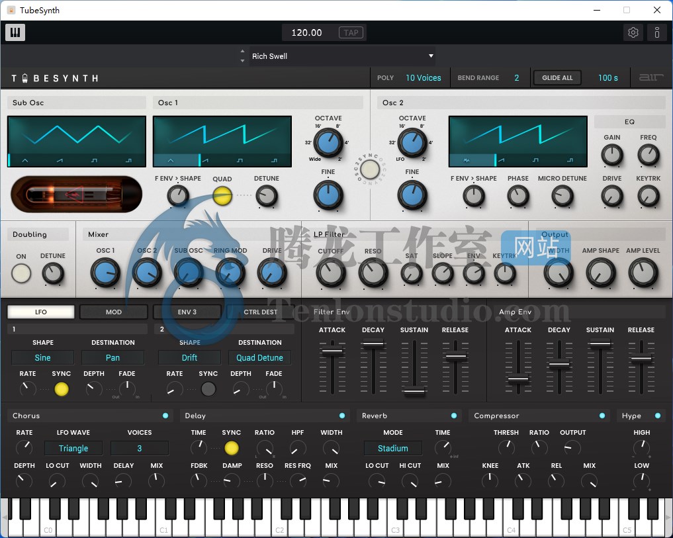Click the Mixer RING MOD knob
This screenshot has height=538, width=673.
[230, 273]
